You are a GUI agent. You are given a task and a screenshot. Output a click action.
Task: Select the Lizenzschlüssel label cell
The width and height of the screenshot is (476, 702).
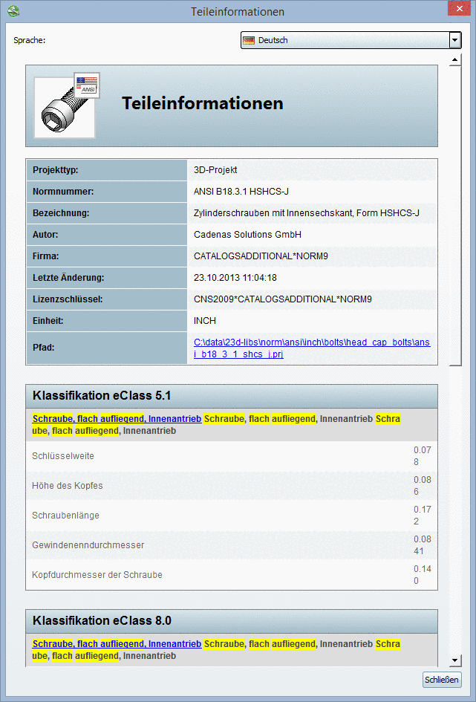coord(106,299)
